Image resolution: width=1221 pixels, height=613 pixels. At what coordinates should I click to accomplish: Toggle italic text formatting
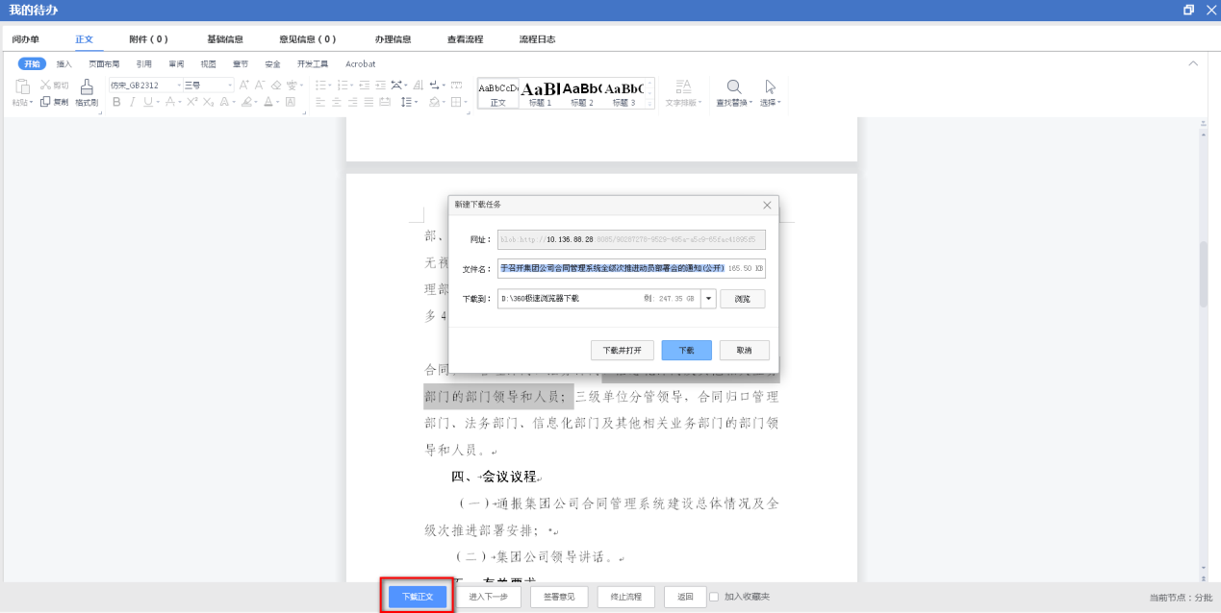click(133, 102)
